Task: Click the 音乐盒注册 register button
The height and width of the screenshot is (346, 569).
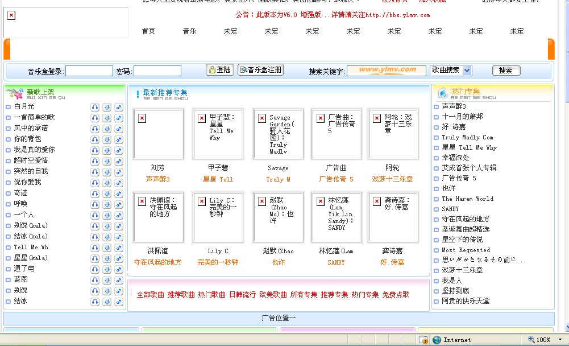Action: coord(260,70)
